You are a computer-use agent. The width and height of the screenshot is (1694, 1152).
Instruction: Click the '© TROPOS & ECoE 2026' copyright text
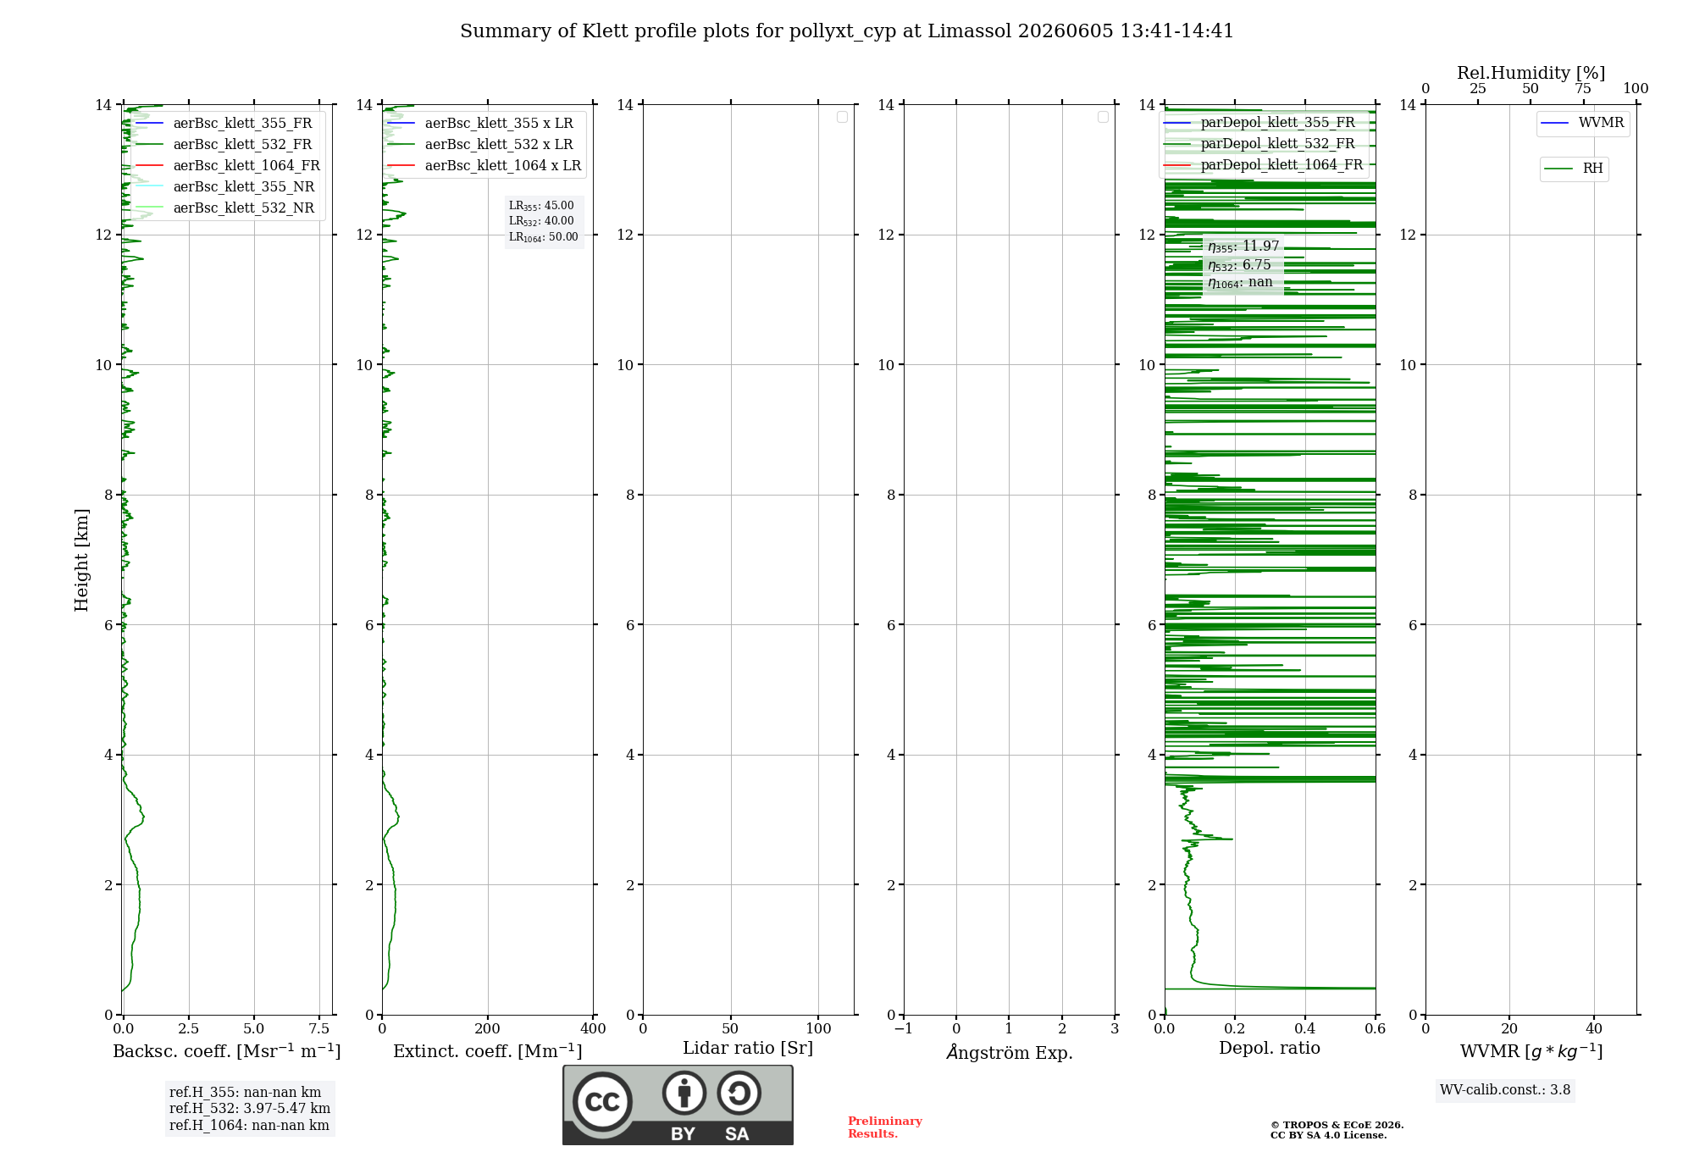[1337, 1125]
